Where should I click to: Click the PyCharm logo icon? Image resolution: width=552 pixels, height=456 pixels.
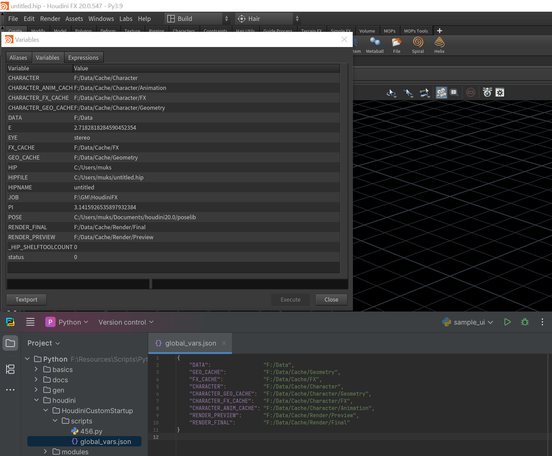point(10,322)
